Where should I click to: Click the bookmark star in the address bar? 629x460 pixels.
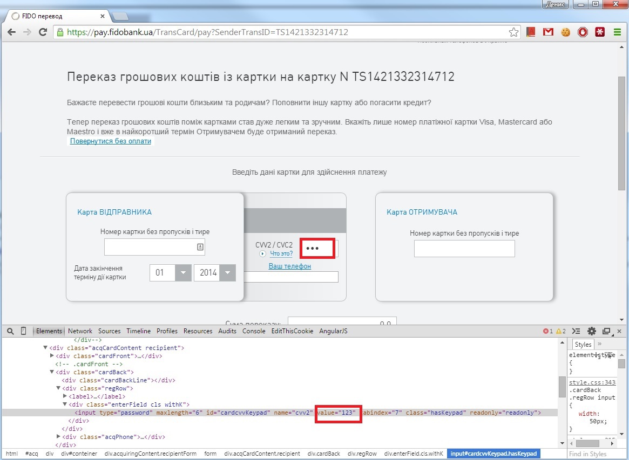(513, 32)
